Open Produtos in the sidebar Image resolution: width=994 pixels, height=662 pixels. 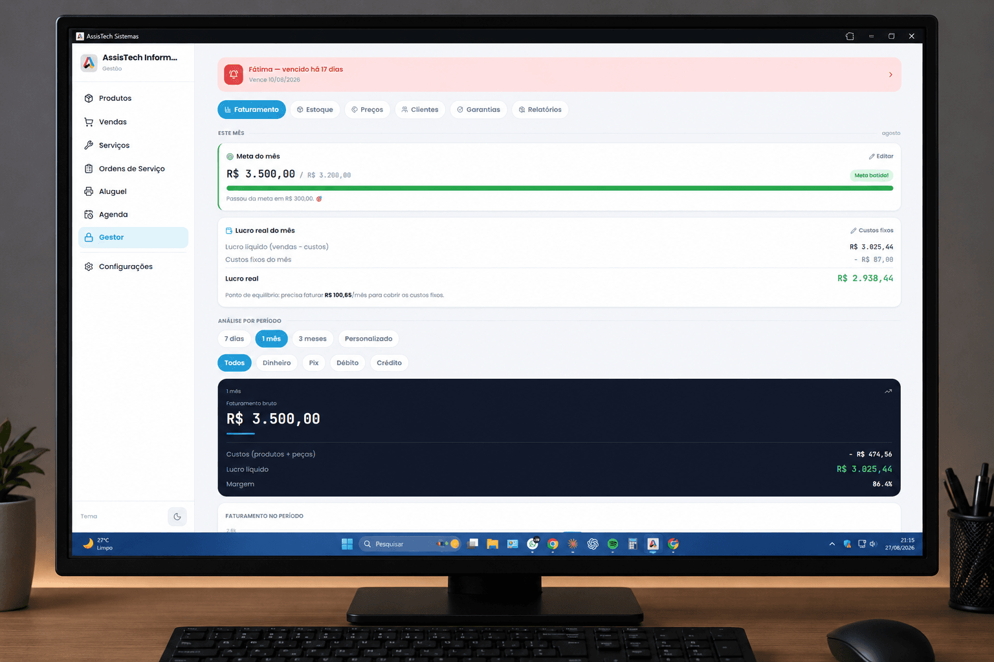coord(133,98)
